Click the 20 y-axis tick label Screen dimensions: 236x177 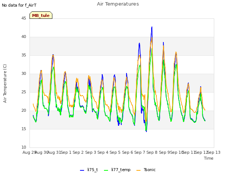point(24,111)
